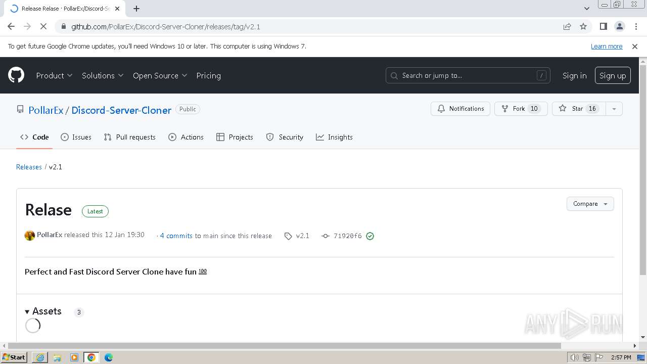
Task: Click Sign up button
Action: coord(613,75)
